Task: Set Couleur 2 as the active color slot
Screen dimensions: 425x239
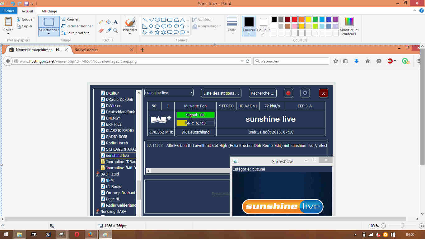Action: pyautogui.click(x=263, y=26)
